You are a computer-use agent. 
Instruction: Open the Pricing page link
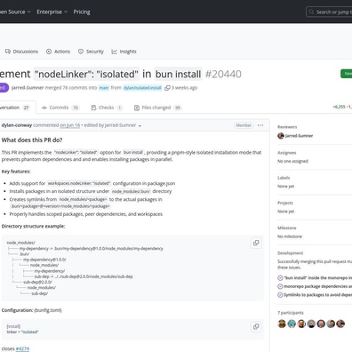coord(82,12)
